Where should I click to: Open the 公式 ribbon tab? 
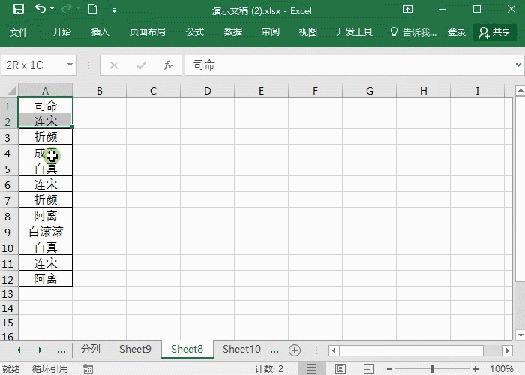coord(195,32)
